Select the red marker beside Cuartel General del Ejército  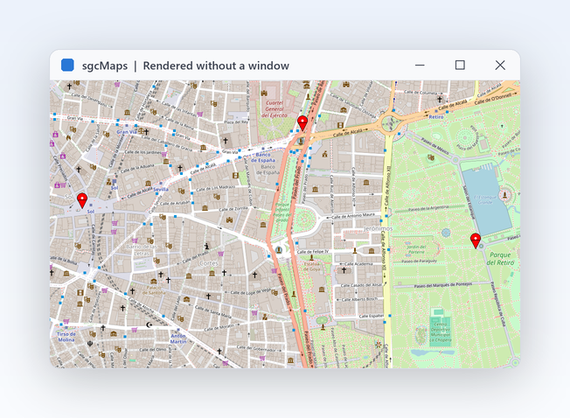pos(302,123)
